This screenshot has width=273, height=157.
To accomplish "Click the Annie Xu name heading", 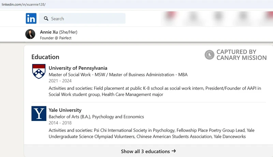I will coord(49,32).
